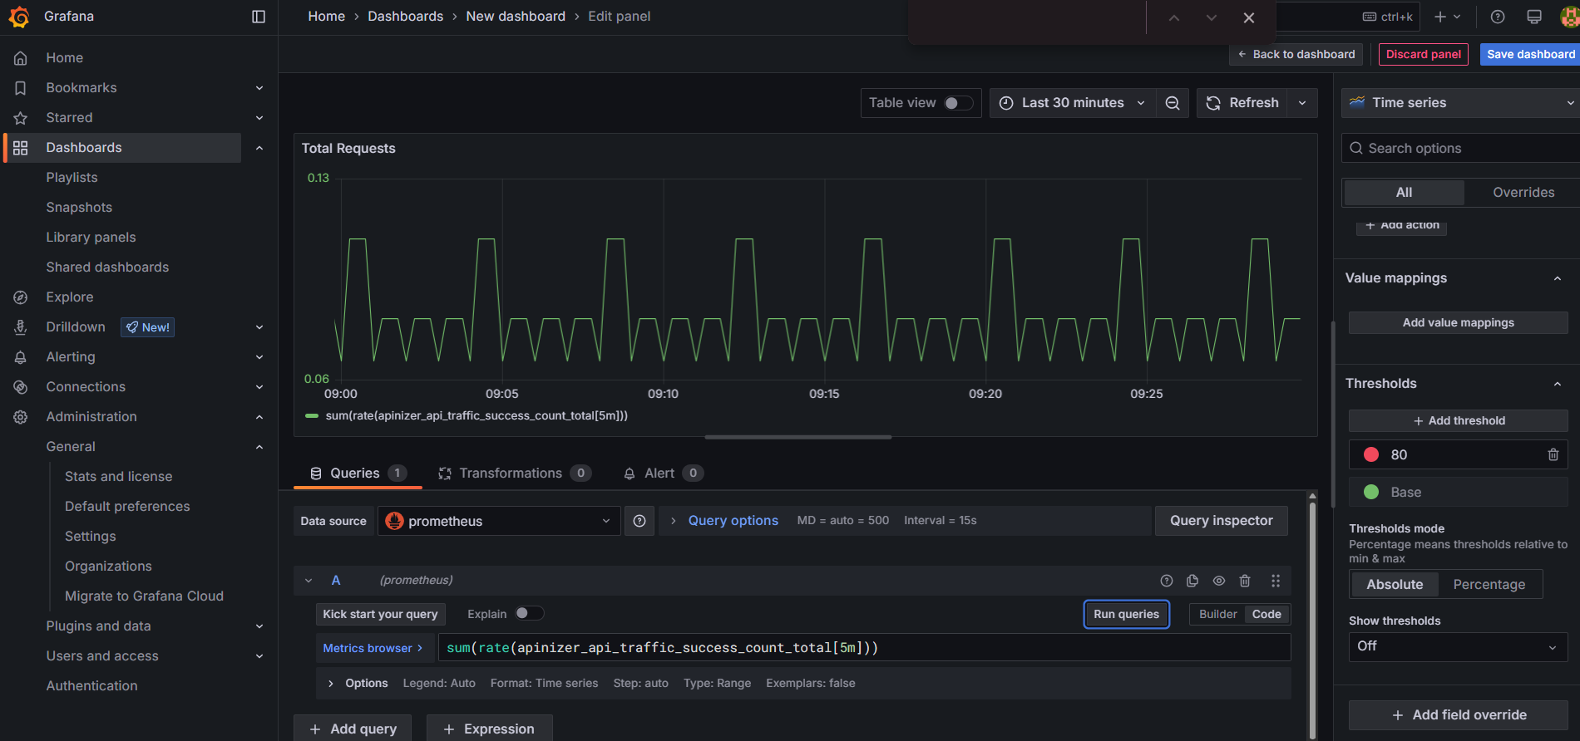The width and height of the screenshot is (1580, 741).
Task: Open the Query inspector
Action: click(x=1221, y=521)
